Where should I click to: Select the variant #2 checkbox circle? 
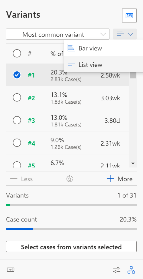tap(17, 98)
